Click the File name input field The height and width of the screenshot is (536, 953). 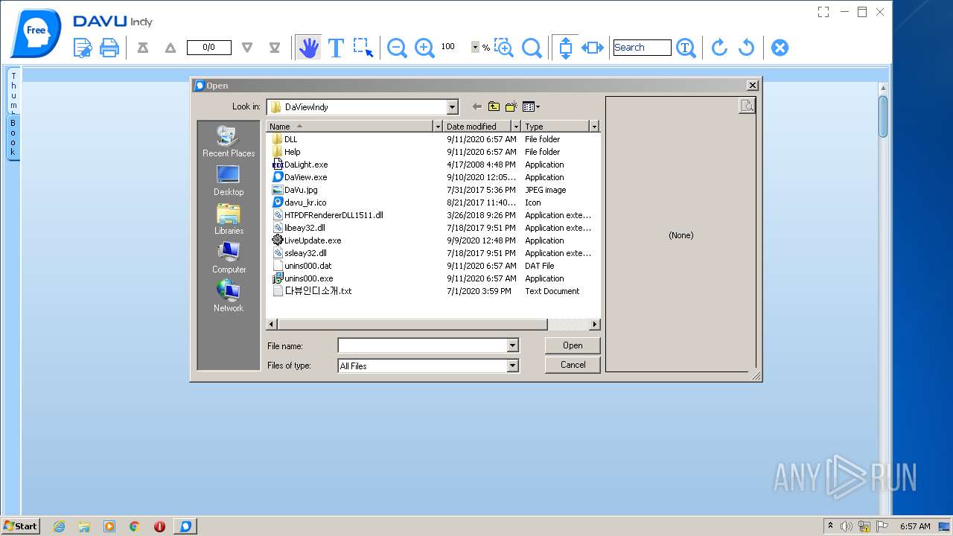point(422,345)
